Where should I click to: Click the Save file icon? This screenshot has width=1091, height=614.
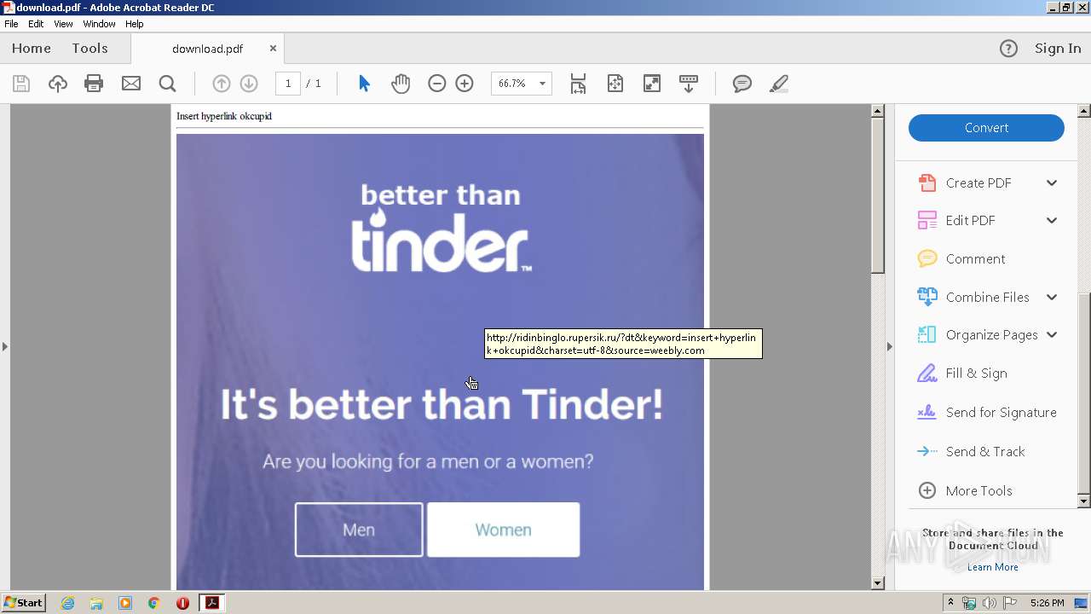click(21, 84)
